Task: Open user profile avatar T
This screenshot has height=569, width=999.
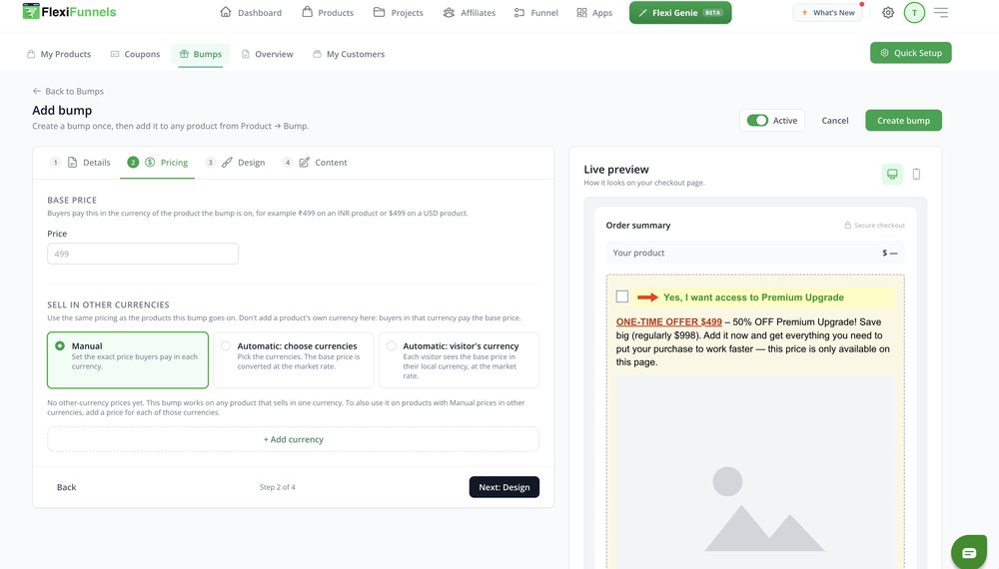Action: pyautogui.click(x=914, y=13)
